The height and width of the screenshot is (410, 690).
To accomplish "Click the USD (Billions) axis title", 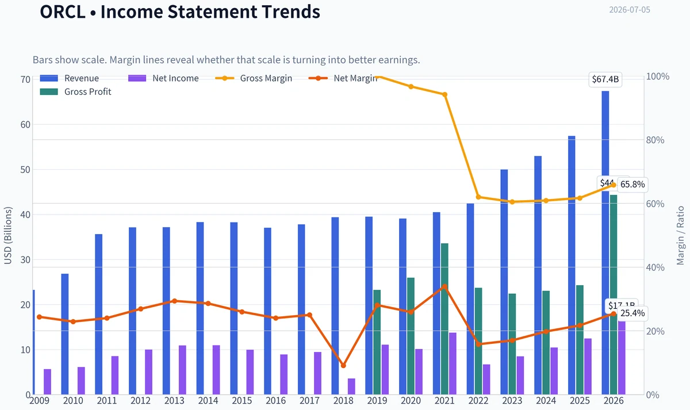I will click(8, 235).
